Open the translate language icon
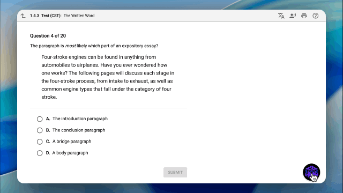 coord(281,16)
